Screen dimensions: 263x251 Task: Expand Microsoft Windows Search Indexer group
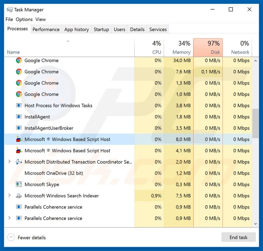click(x=10, y=195)
